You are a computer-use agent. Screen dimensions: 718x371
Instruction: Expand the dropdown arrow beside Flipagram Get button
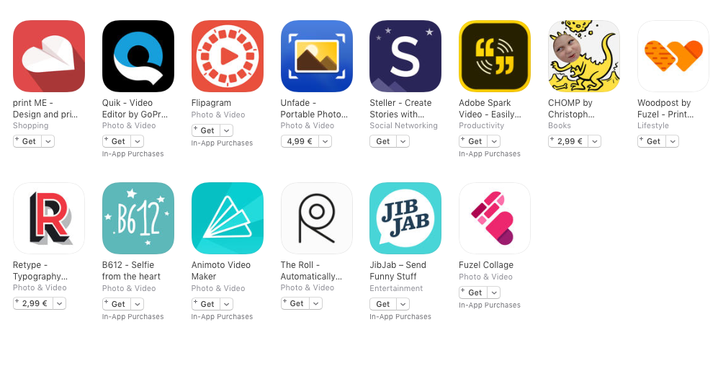(x=226, y=130)
